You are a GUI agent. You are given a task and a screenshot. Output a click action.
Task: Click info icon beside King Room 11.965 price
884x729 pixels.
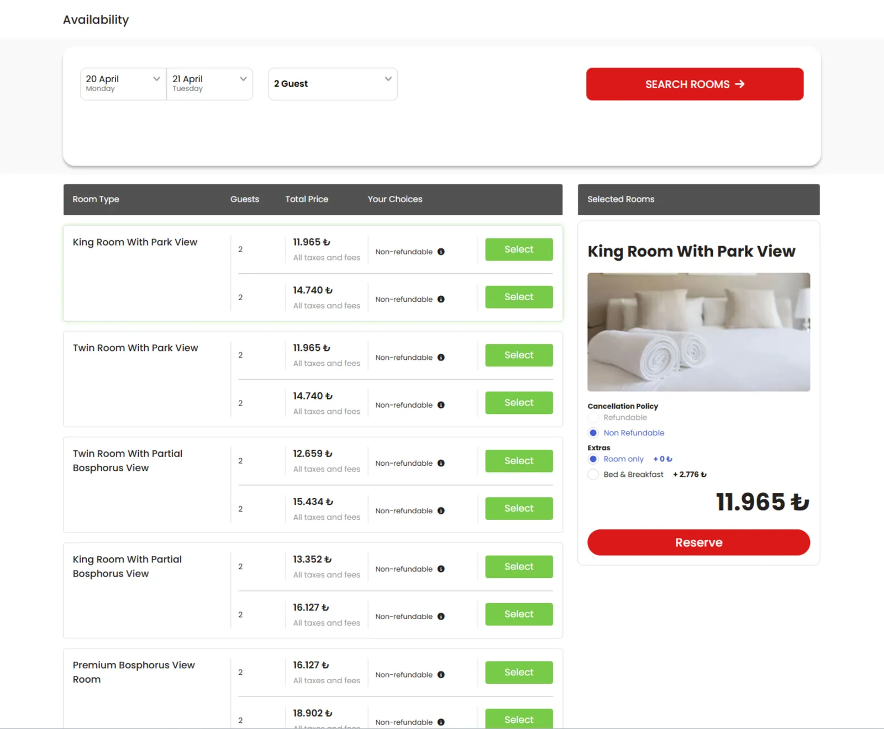[441, 252]
